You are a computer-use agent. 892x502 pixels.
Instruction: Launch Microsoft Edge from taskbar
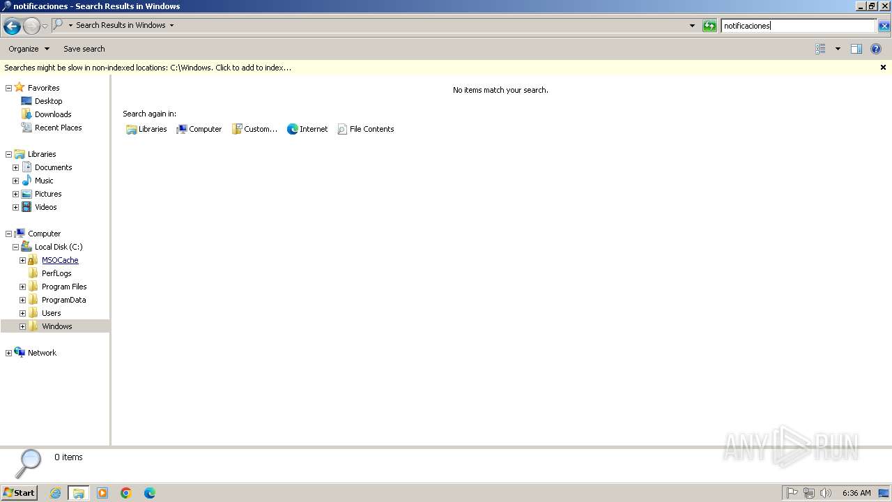(150, 493)
